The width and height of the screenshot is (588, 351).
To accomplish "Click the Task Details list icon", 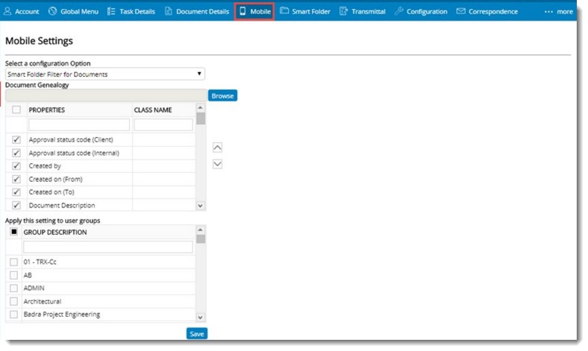I will tap(111, 11).
